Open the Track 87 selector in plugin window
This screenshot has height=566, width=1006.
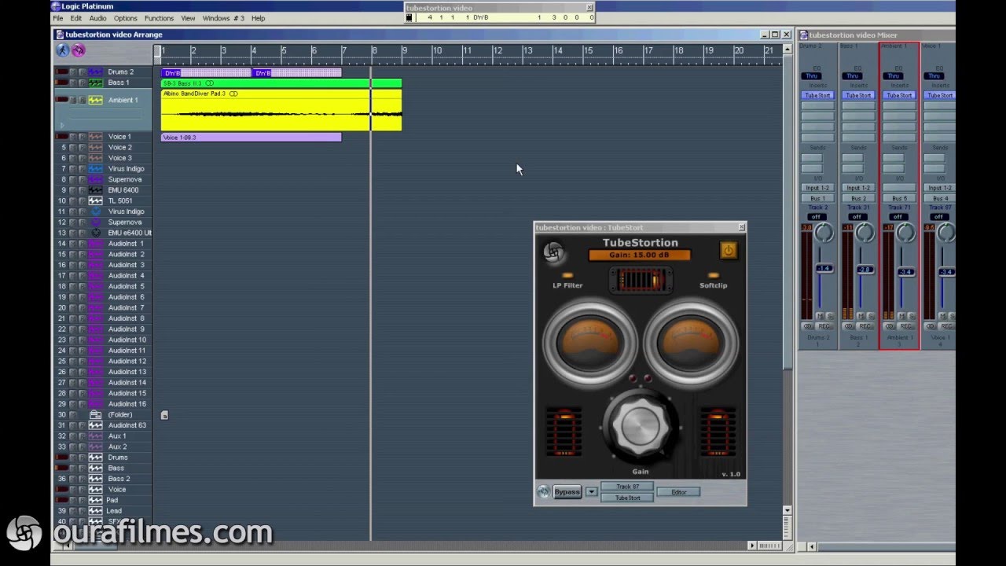coord(627,487)
